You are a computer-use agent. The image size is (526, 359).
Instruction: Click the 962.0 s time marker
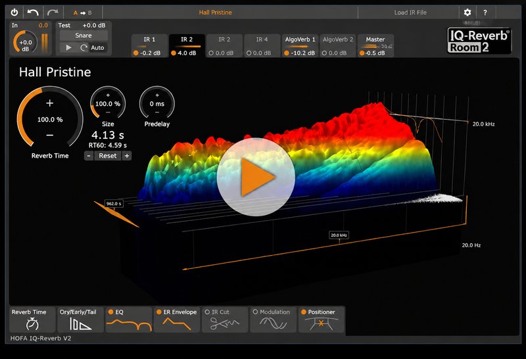click(x=114, y=204)
